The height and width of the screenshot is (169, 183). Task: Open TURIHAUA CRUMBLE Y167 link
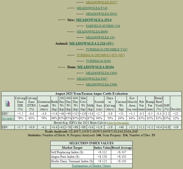(107, 50)
